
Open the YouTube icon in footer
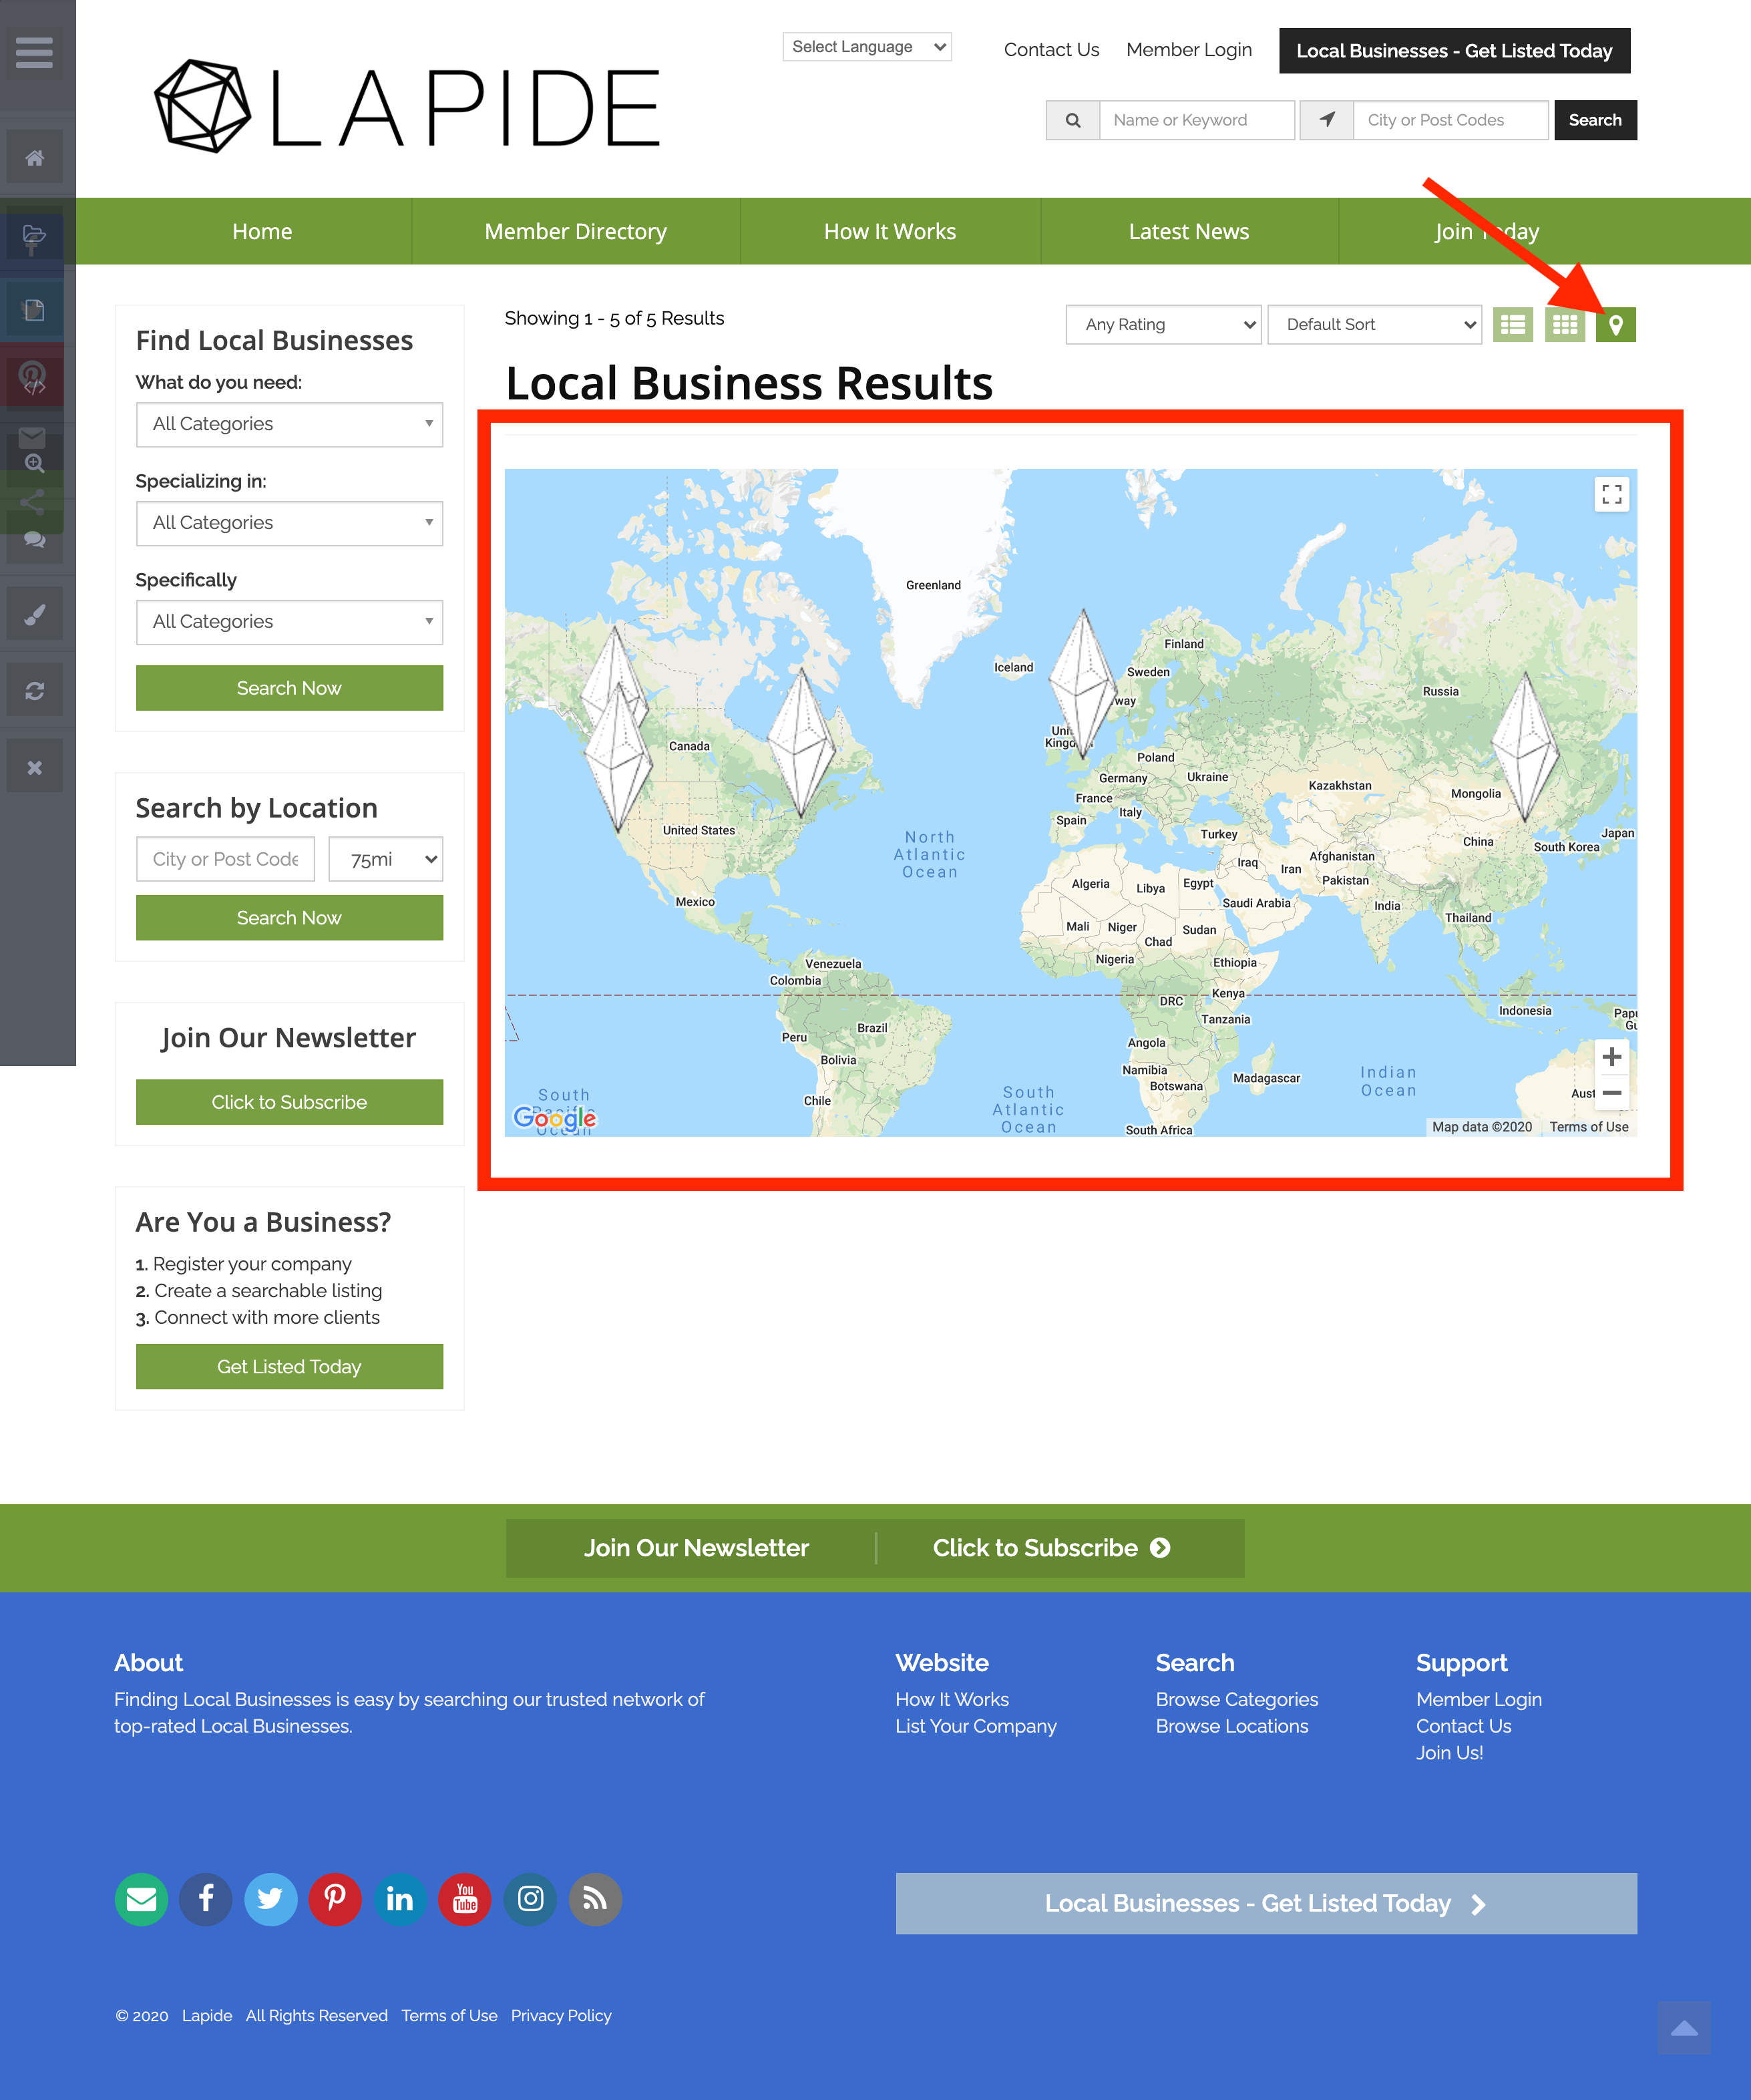pyautogui.click(x=465, y=1898)
